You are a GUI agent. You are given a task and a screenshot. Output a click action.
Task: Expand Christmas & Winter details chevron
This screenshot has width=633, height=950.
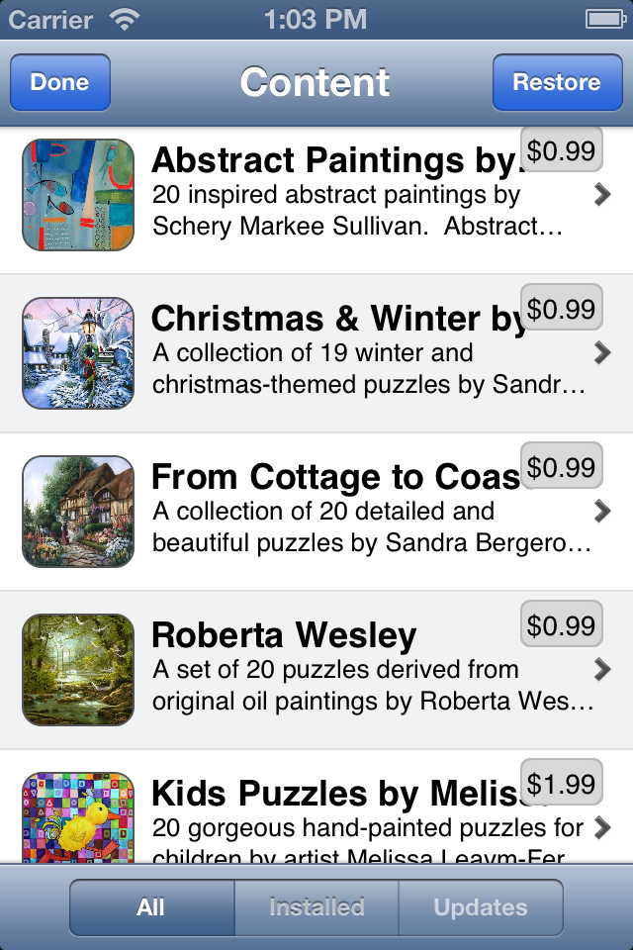(602, 352)
